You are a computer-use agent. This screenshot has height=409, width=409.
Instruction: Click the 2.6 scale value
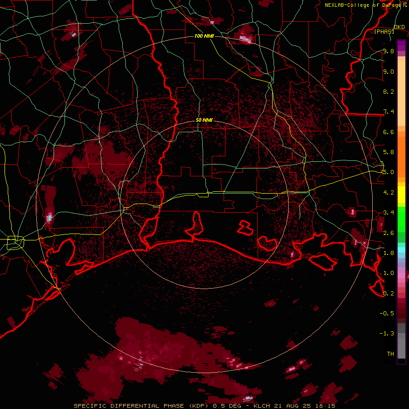[x=389, y=233]
